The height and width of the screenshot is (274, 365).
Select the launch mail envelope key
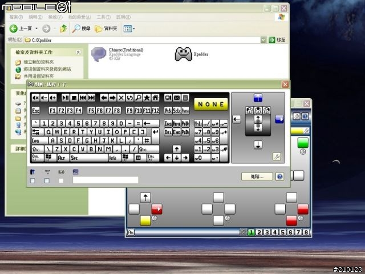pos(177,98)
